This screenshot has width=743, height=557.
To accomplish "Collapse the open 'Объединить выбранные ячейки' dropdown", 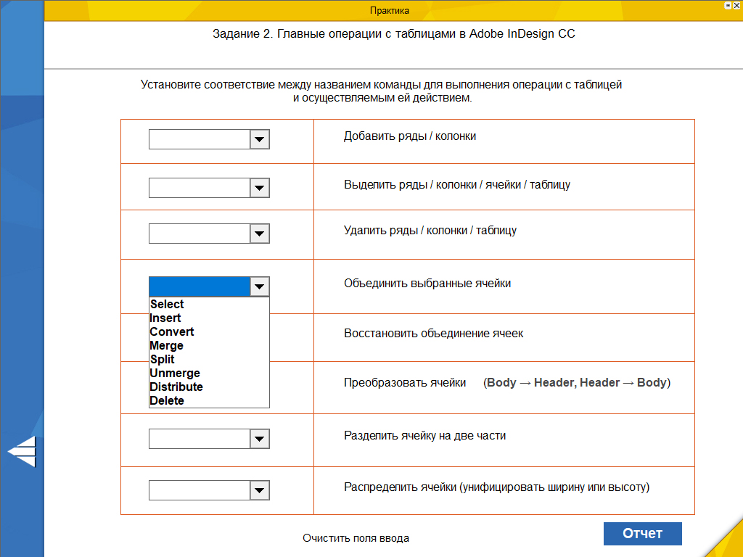I will [259, 286].
